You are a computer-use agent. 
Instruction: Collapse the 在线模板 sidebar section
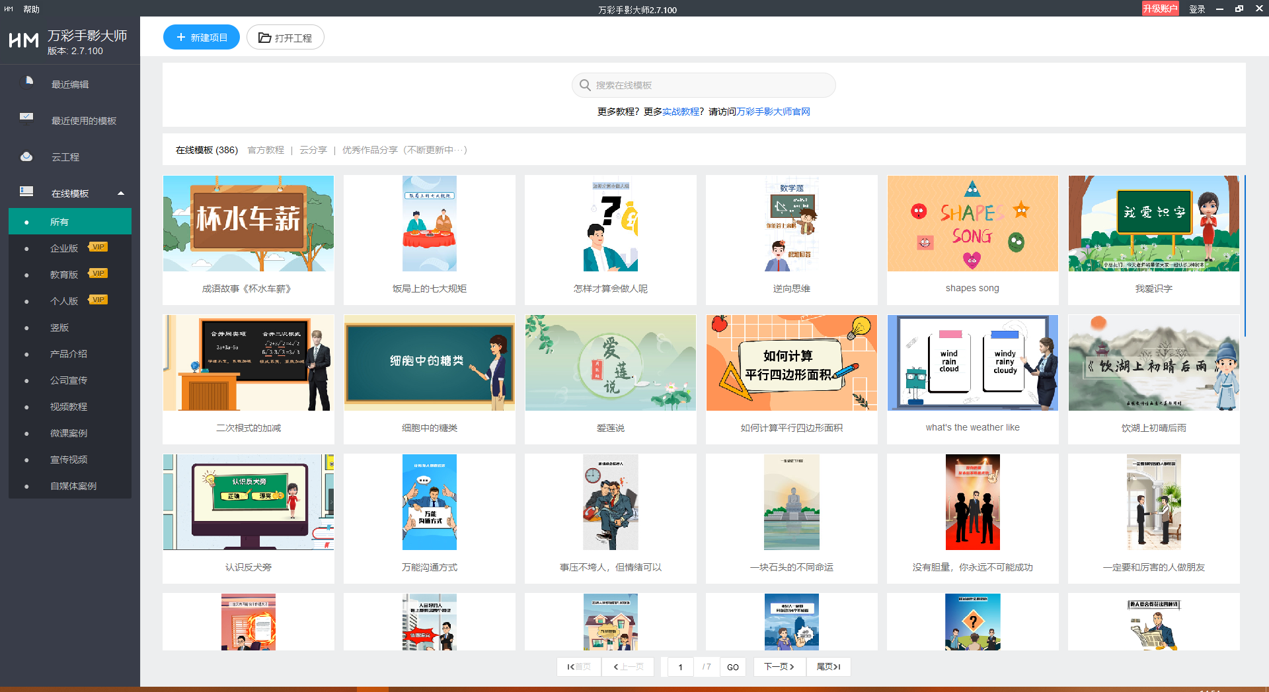tap(121, 193)
